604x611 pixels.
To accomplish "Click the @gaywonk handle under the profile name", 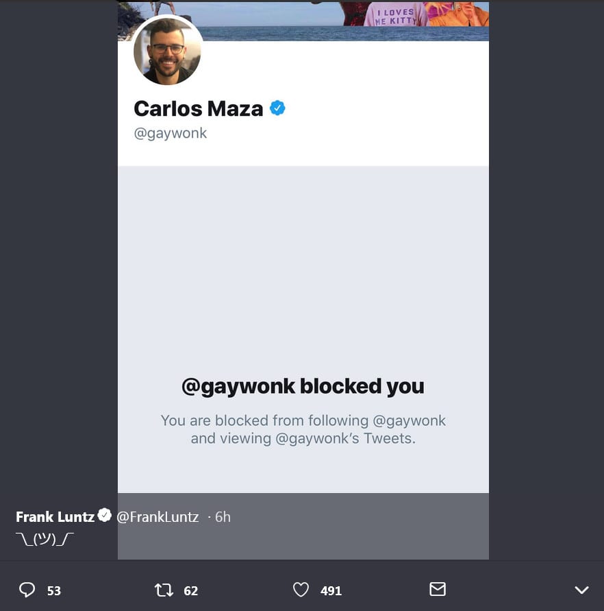I will [x=171, y=133].
